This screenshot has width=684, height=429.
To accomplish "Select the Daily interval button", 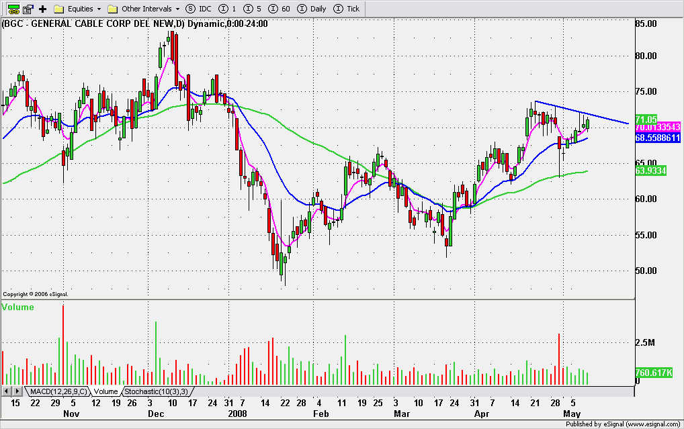I will [312, 9].
